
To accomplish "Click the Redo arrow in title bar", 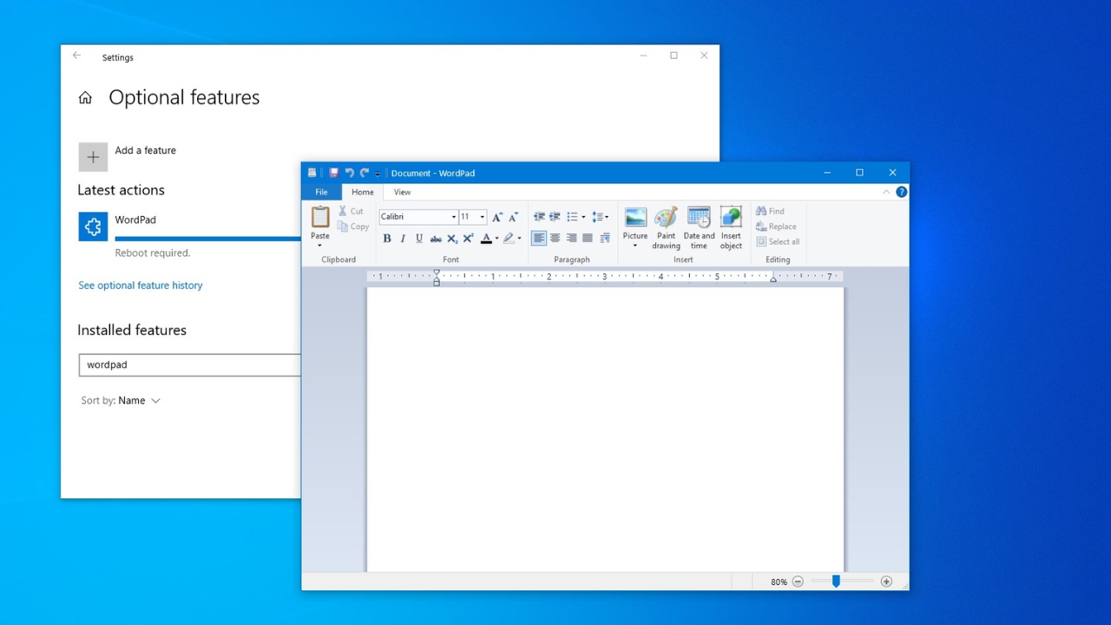I will click(x=365, y=173).
